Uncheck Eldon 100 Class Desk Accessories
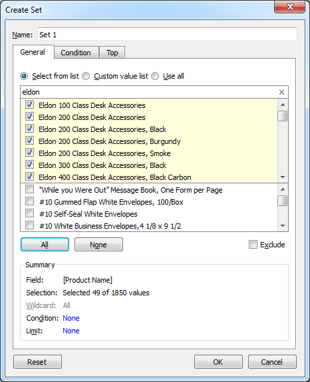The height and width of the screenshot is (382, 310). pyautogui.click(x=30, y=105)
